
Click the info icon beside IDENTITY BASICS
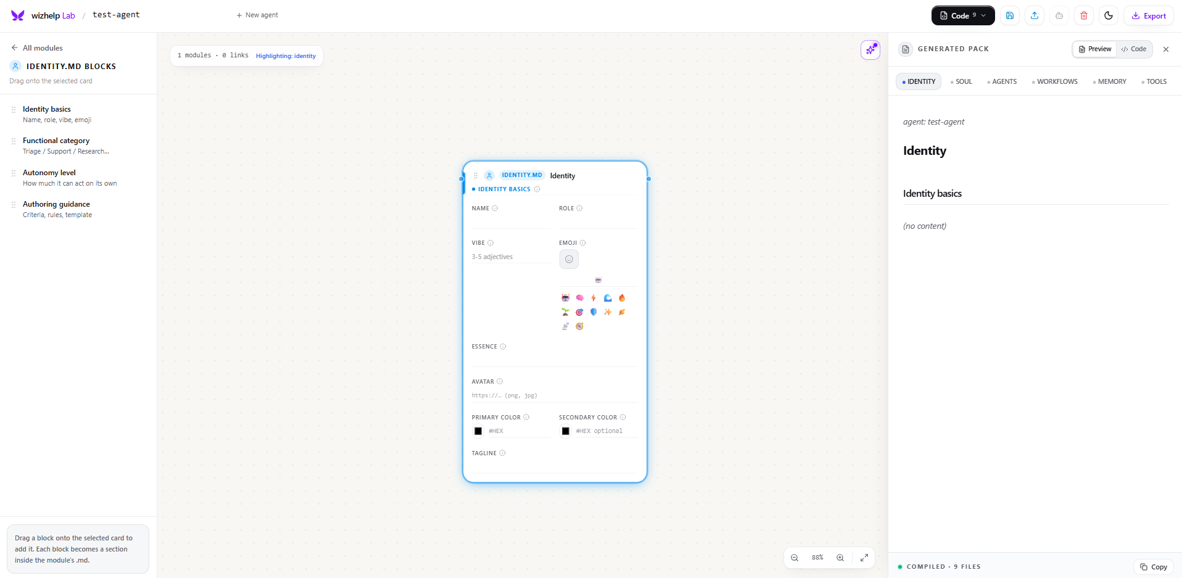pos(537,189)
